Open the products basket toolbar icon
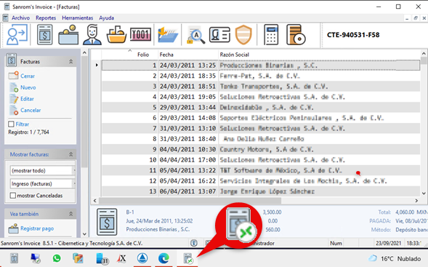428x267 pixels. click(116, 35)
